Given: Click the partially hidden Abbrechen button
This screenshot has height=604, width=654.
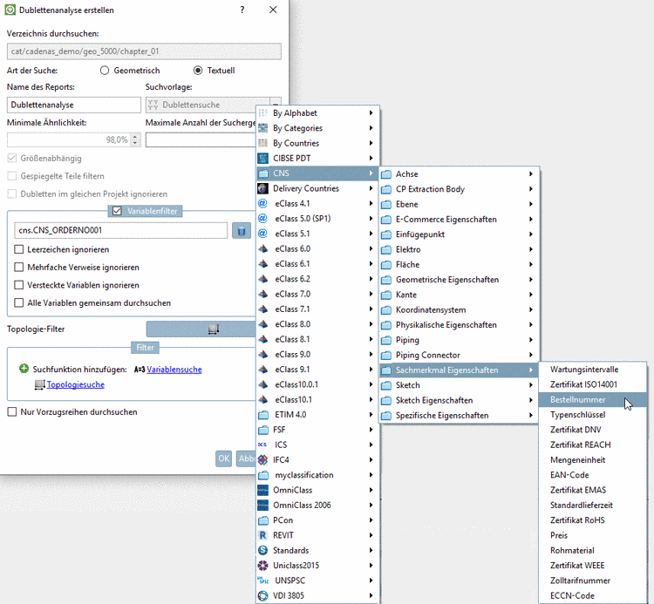Looking at the screenshot, I should point(246,458).
